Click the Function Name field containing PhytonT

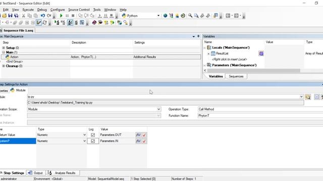pos(260,116)
